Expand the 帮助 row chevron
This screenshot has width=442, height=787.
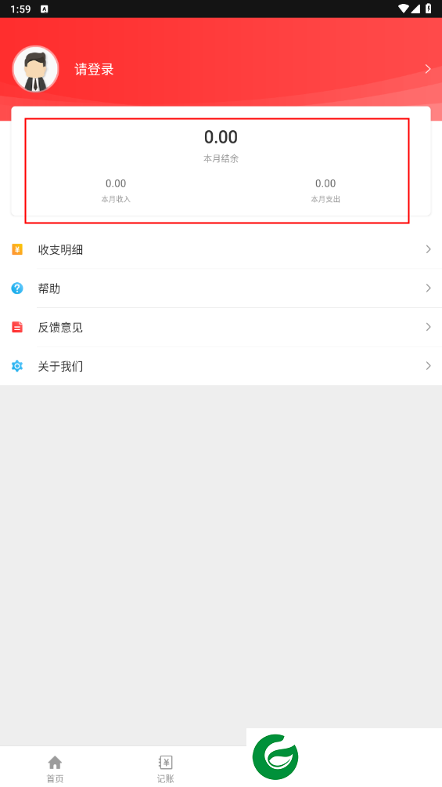click(429, 288)
